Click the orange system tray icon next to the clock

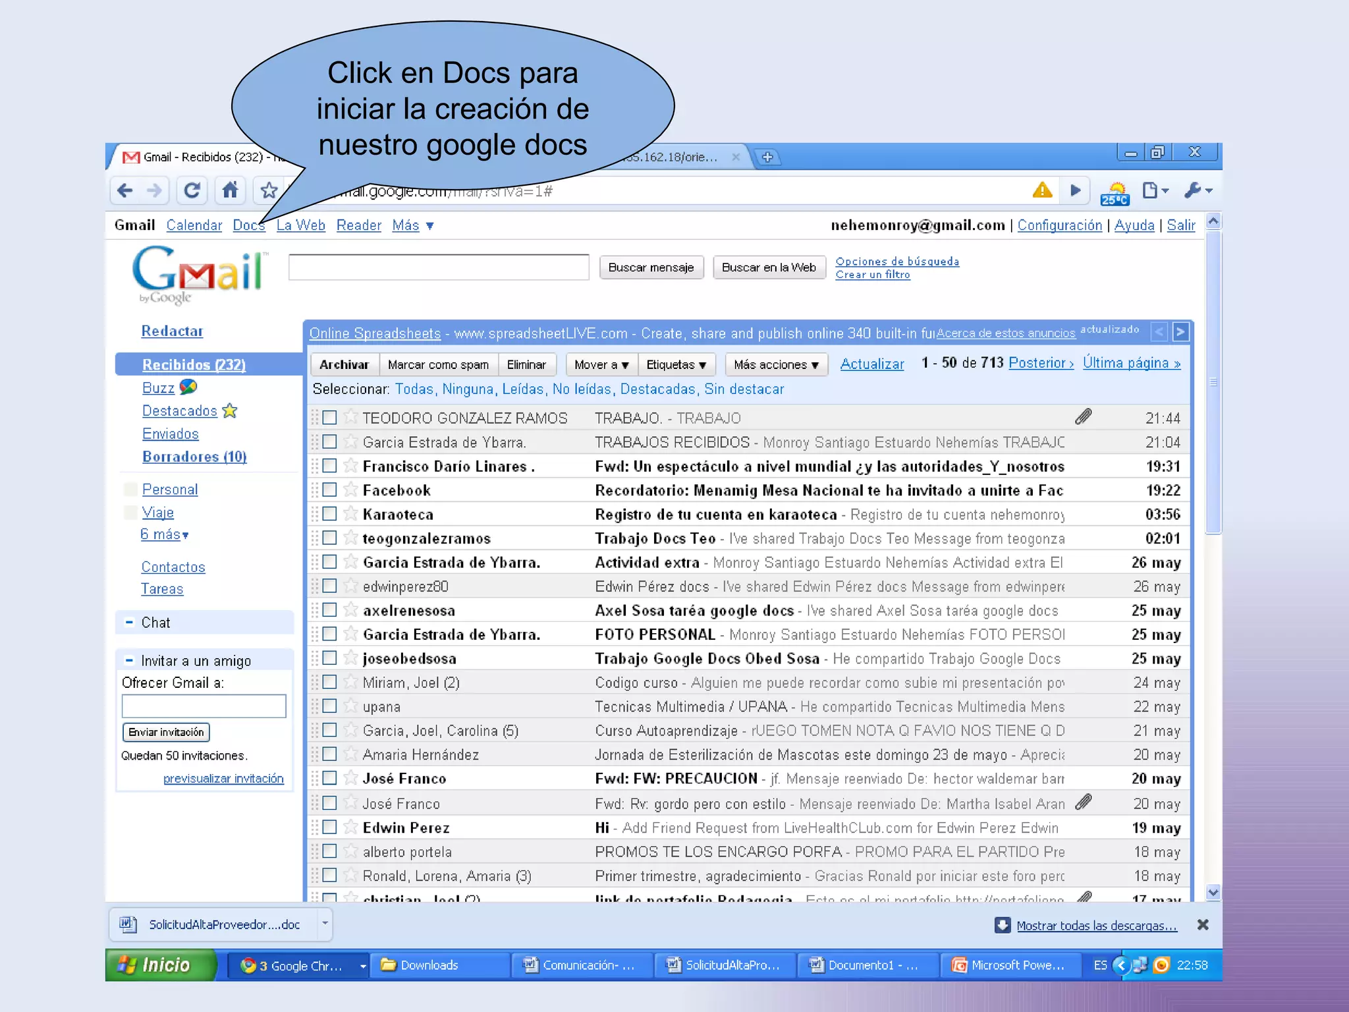pyautogui.click(x=1161, y=965)
